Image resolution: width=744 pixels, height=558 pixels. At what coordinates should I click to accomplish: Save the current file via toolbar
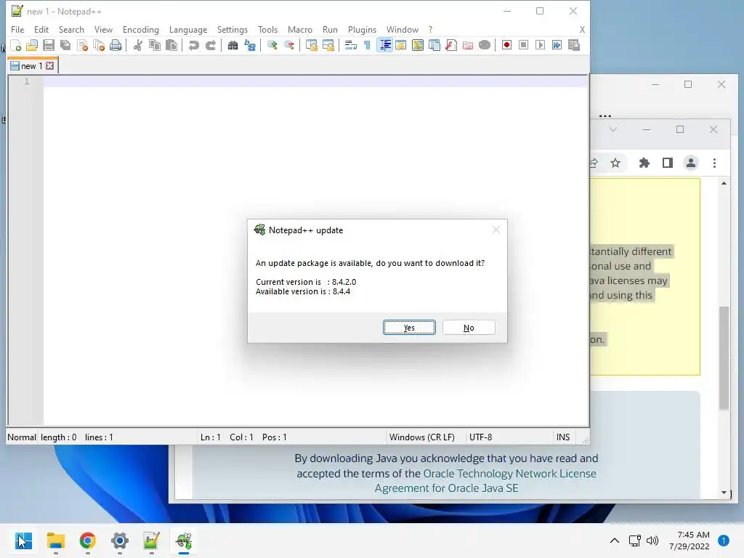(49, 45)
